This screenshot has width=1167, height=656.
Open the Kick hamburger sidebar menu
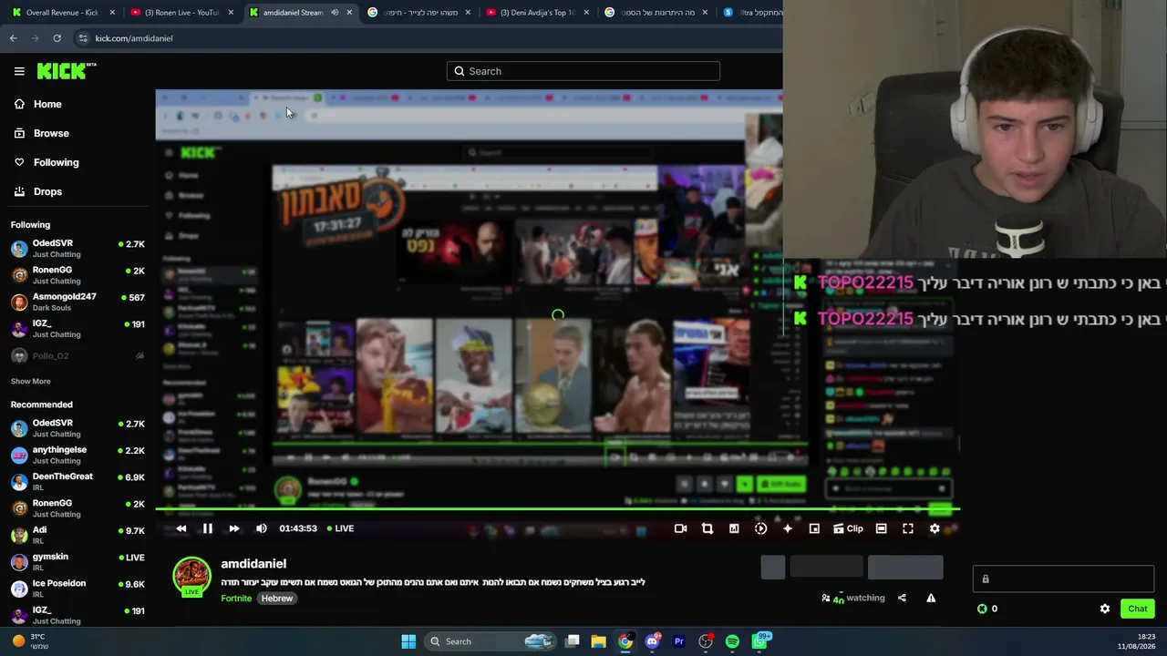point(19,71)
